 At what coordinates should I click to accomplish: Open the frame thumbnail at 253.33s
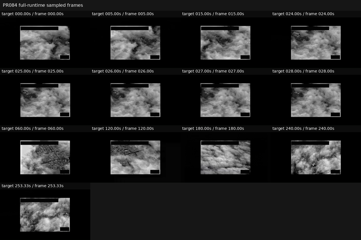[45, 215]
